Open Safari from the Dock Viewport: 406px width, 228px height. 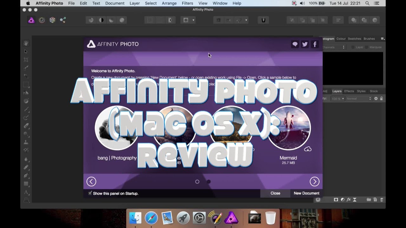click(151, 218)
